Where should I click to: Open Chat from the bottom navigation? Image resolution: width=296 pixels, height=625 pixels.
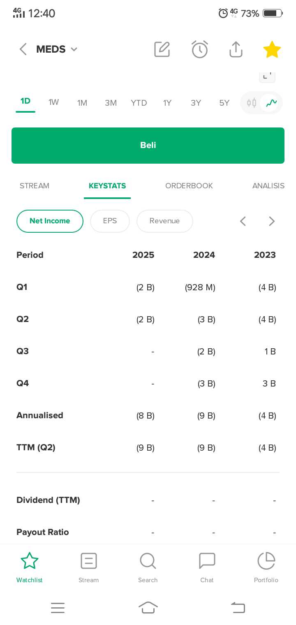pyautogui.click(x=207, y=567)
